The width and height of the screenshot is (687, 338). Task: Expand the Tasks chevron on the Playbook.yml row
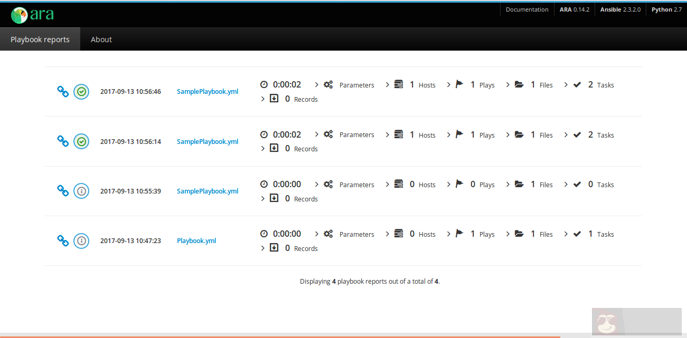(565, 233)
